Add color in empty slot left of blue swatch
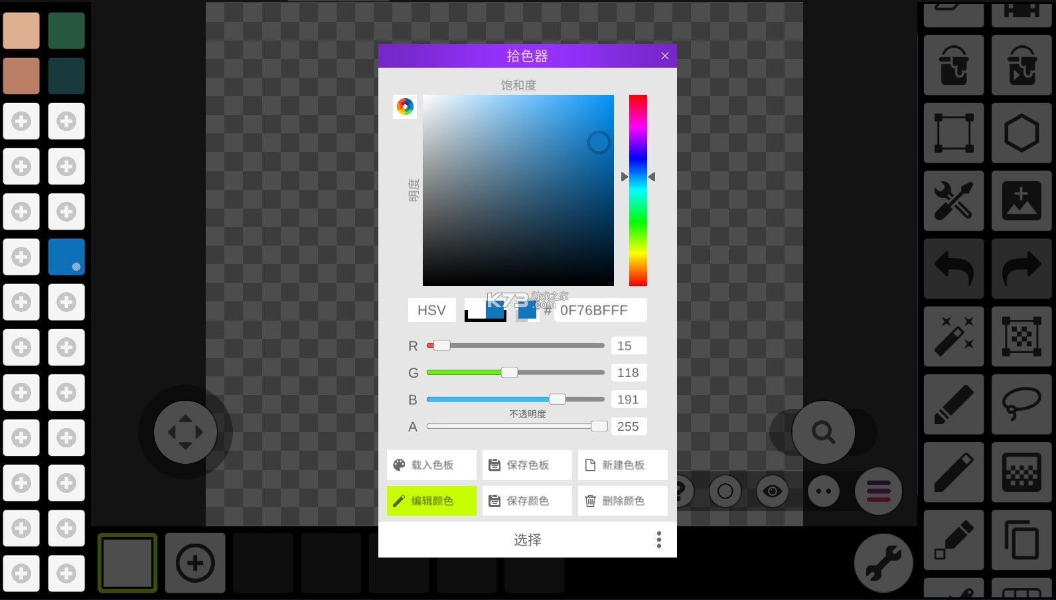Screen dimensions: 1056x600 click(21, 257)
